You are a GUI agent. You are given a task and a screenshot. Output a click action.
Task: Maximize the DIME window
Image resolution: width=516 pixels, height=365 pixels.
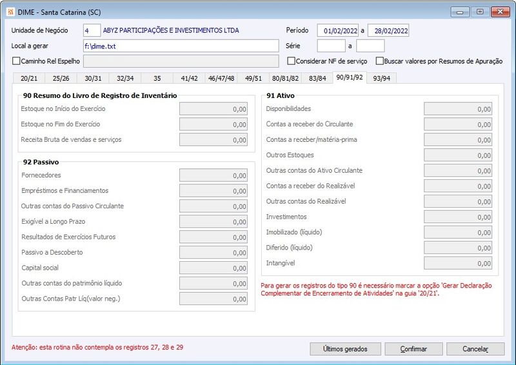(x=480, y=12)
